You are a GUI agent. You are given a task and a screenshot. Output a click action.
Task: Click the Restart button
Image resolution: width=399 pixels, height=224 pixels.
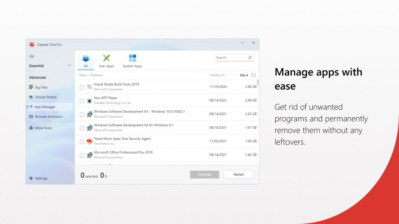coord(238,175)
